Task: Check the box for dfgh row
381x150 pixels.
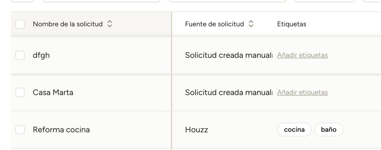Action: coord(20,55)
